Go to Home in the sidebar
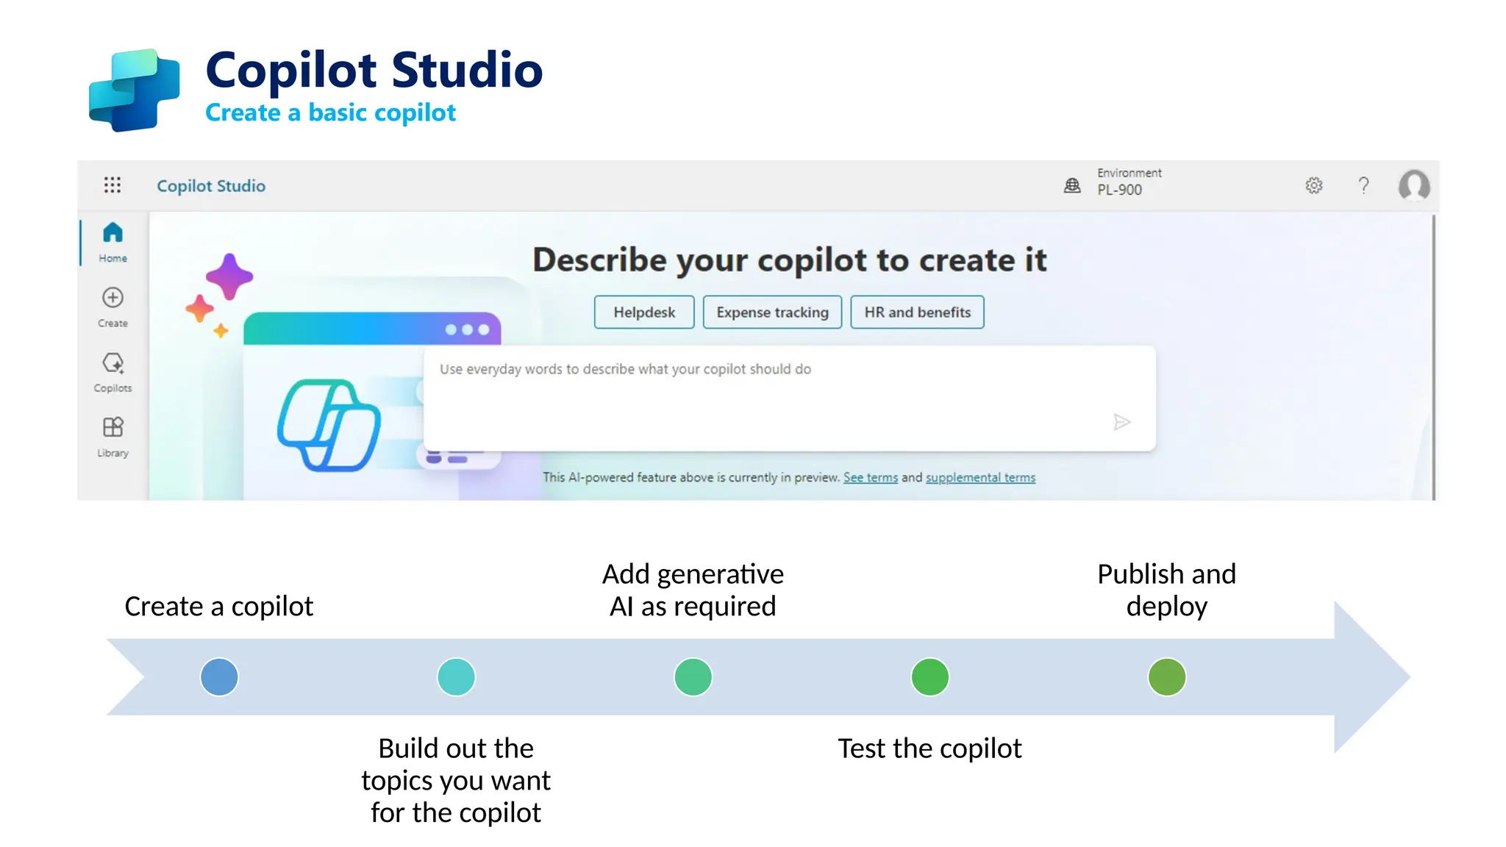 pos(113,242)
